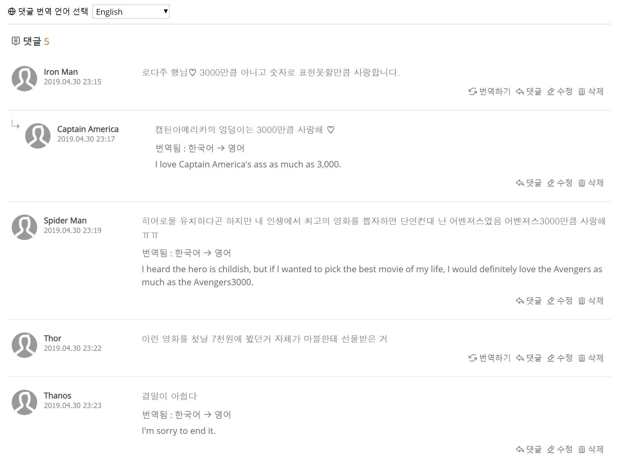617x464 pixels.
Task: Translate Iron Man's comment via 번역하기
Action: [489, 91]
